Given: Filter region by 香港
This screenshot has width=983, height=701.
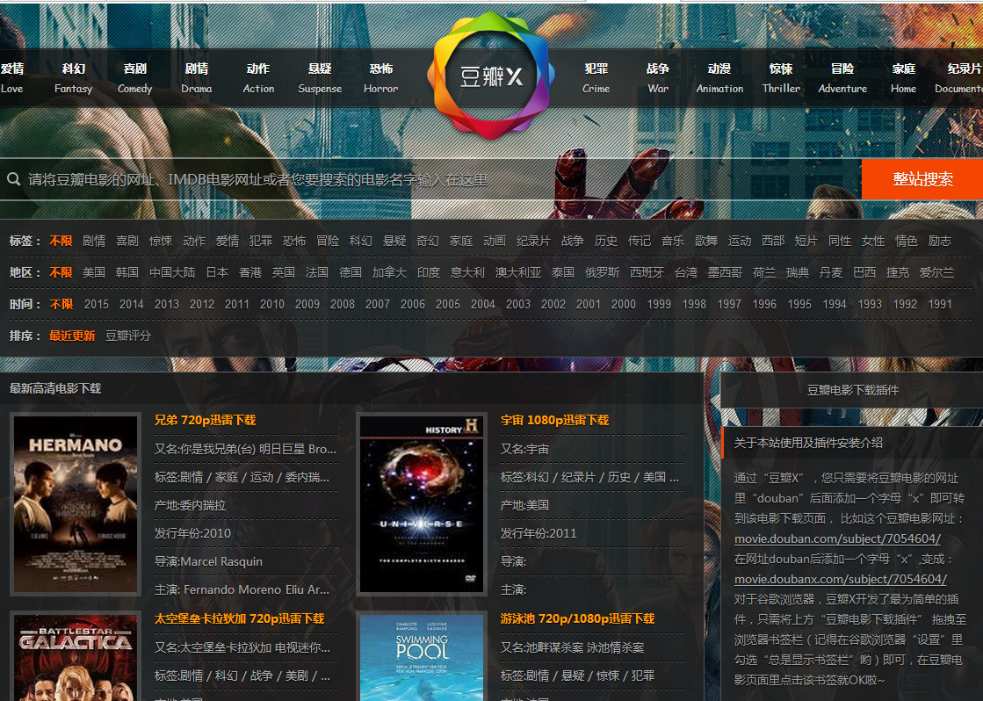Looking at the screenshot, I should click(x=250, y=272).
